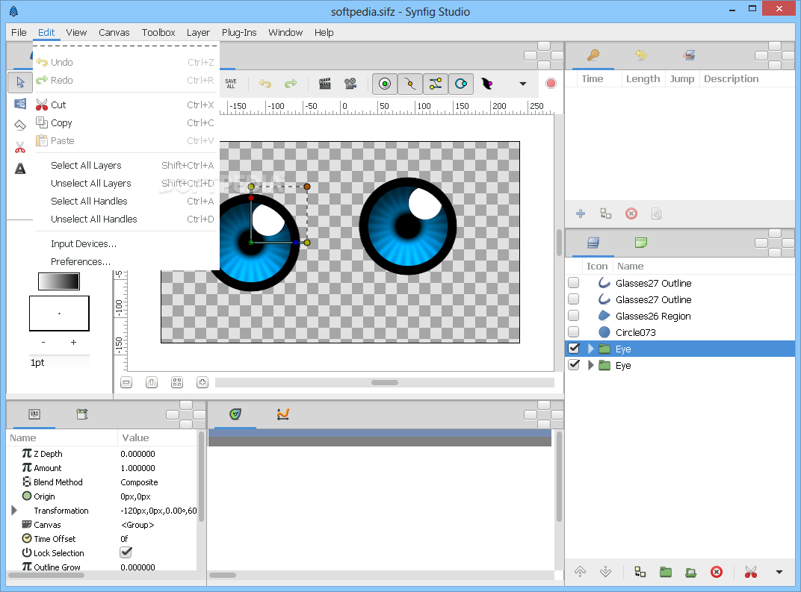This screenshot has height=592, width=801.
Task: Open Layers panel actions dropdown arrow
Action: tap(779, 572)
